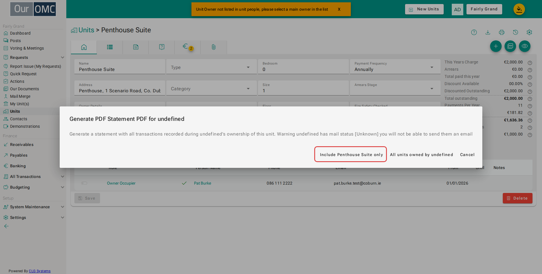This screenshot has width=542, height=274.
Task: Dismiss the unit owner warning banner
Action: 339,9
